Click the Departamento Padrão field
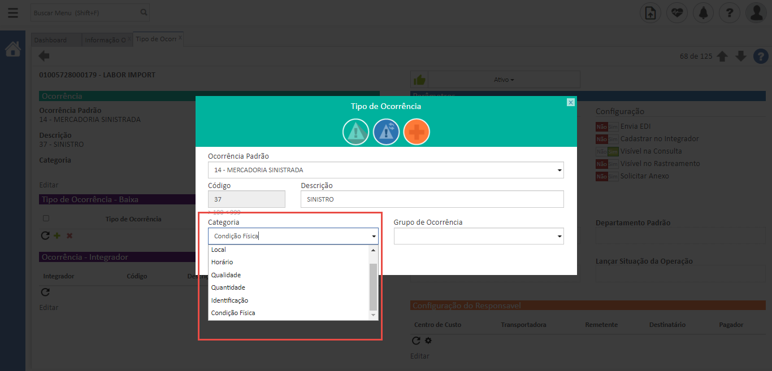The height and width of the screenshot is (371, 772). pyautogui.click(x=680, y=235)
